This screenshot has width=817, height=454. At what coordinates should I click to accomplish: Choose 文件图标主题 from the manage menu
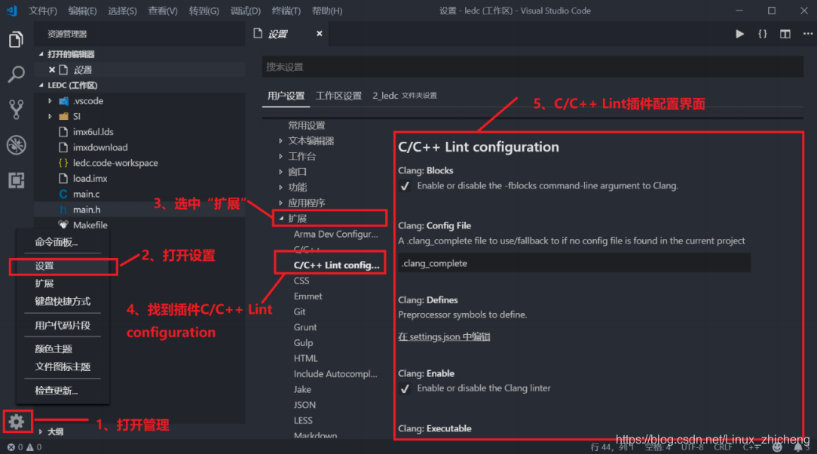tap(63, 367)
